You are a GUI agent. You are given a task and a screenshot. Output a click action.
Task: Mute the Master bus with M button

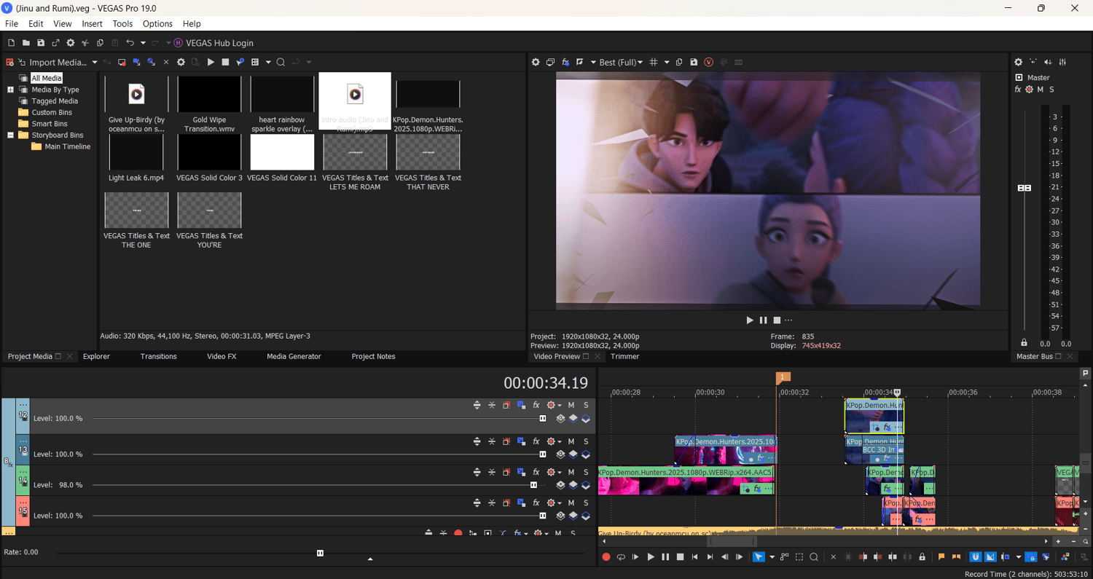pyautogui.click(x=1041, y=89)
